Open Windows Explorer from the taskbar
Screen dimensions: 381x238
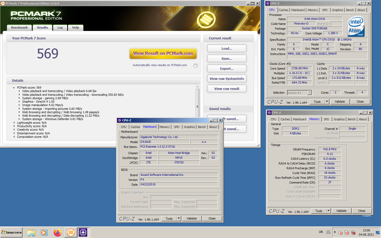31,232
